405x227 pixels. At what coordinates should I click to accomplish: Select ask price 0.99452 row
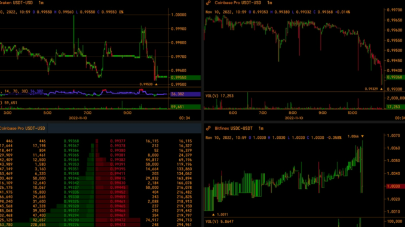(118, 192)
